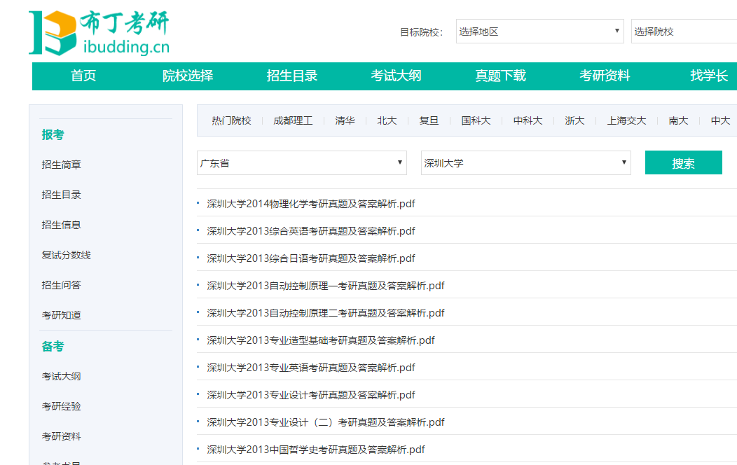Select 成都理工 in hot schools bar

(293, 120)
